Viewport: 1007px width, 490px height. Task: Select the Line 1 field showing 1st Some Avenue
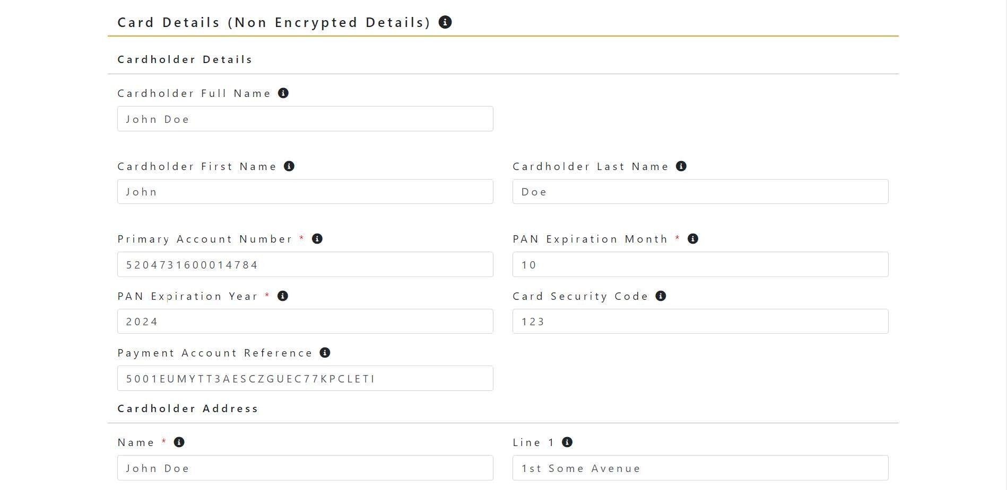(700, 468)
